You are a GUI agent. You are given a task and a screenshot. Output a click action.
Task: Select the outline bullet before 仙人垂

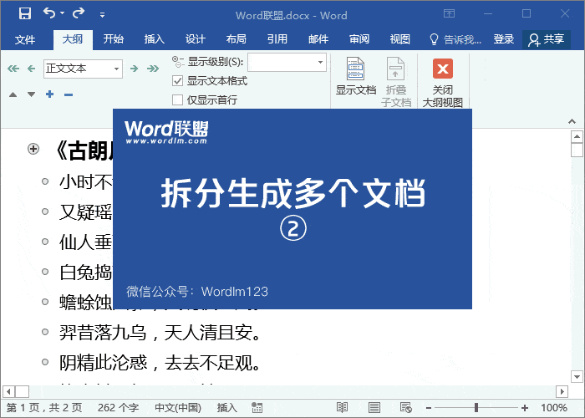pos(45,242)
